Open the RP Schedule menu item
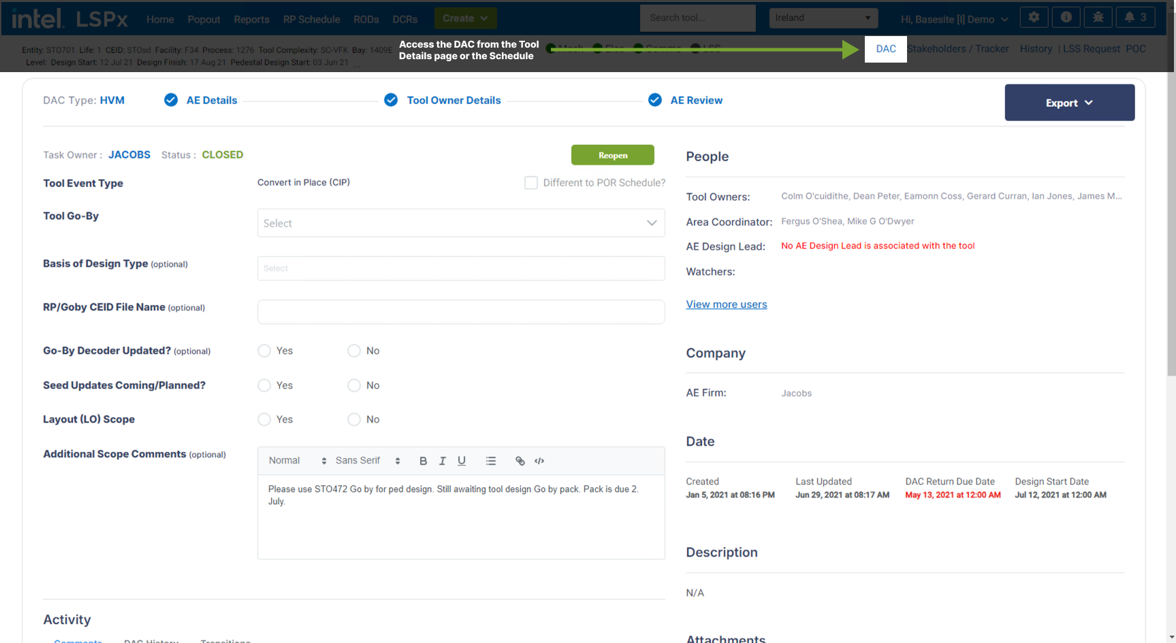Screen dimensions: 1176x643 [x=311, y=20]
